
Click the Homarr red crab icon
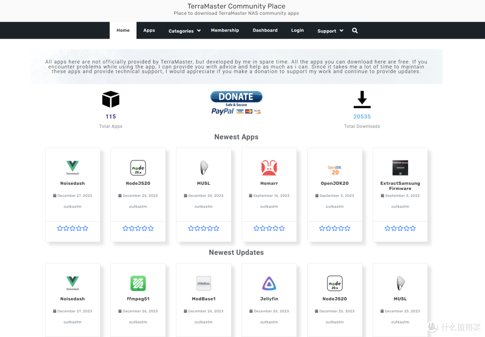pyautogui.click(x=269, y=168)
